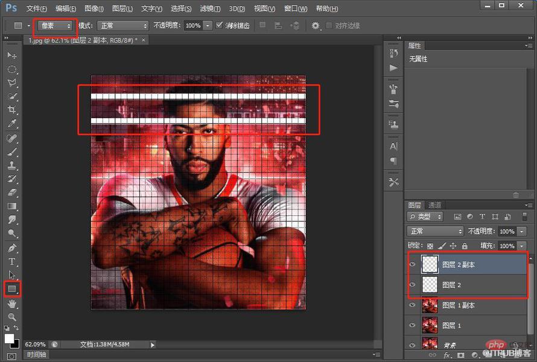Hide the 图层 2 layer

point(412,285)
